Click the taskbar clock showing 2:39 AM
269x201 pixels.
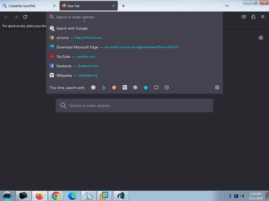tap(256, 196)
